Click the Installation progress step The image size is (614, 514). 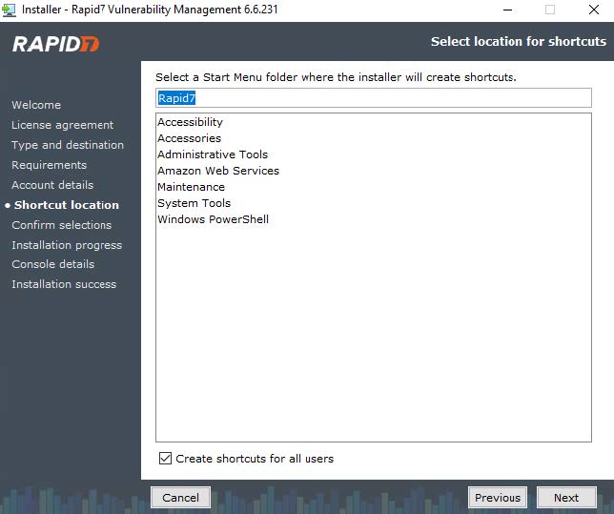[x=67, y=245]
